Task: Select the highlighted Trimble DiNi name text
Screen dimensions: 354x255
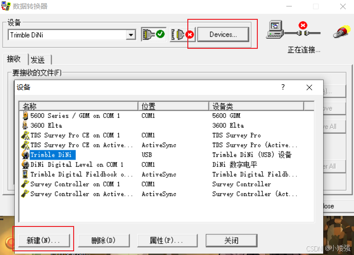Action: [x=52, y=155]
